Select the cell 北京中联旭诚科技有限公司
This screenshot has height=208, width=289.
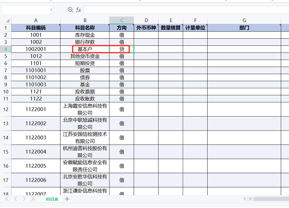tap(85, 124)
